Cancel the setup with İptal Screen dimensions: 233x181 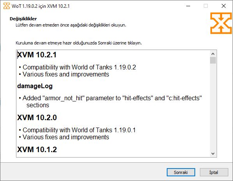[x=214, y=172]
